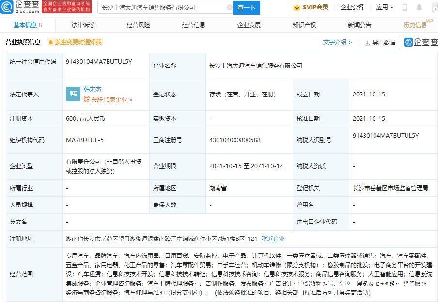Click 附近企业 link beside address

pyautogui.click(x=273, y=239)
